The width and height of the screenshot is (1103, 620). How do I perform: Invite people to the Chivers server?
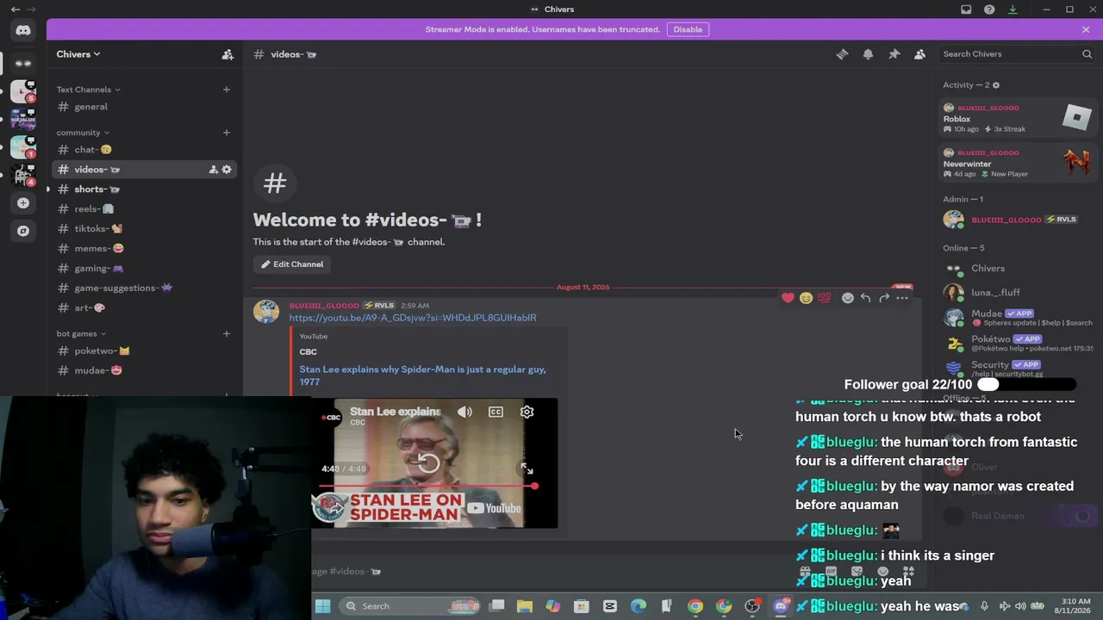[x=227, y=54]
